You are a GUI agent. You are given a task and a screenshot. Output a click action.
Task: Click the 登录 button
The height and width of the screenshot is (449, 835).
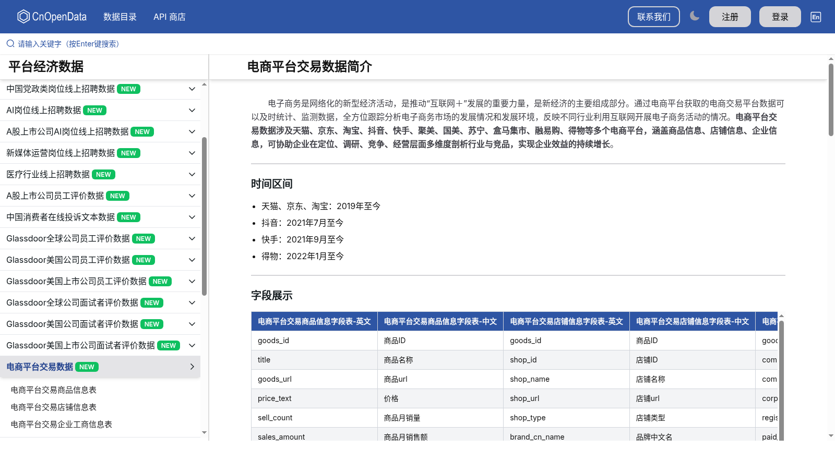click(x=780, y=17)
